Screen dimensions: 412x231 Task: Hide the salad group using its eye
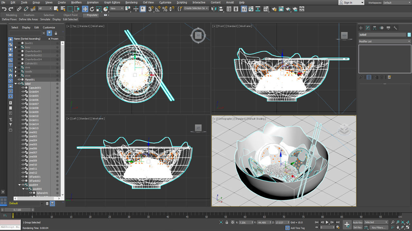[x=19, y=84]
